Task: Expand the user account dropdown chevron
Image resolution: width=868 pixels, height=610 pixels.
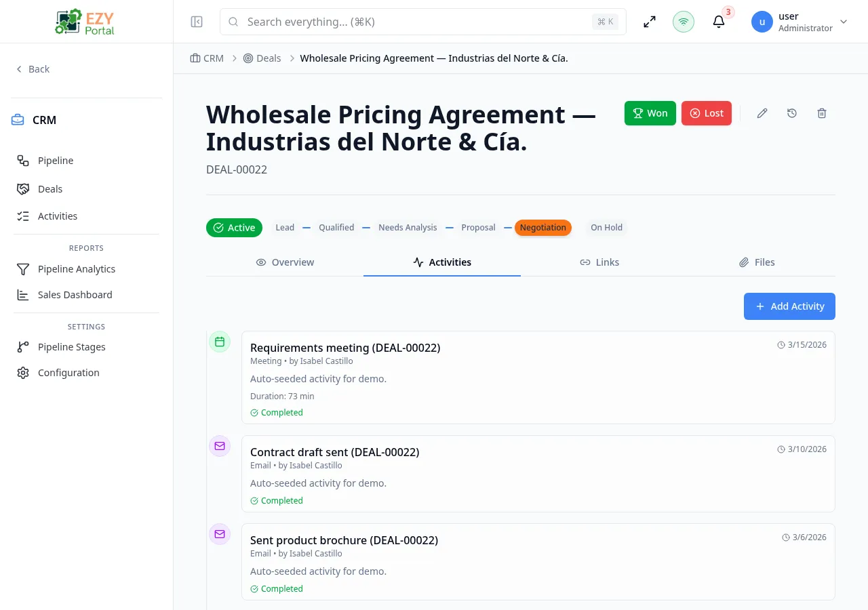Action: point(844,22)
